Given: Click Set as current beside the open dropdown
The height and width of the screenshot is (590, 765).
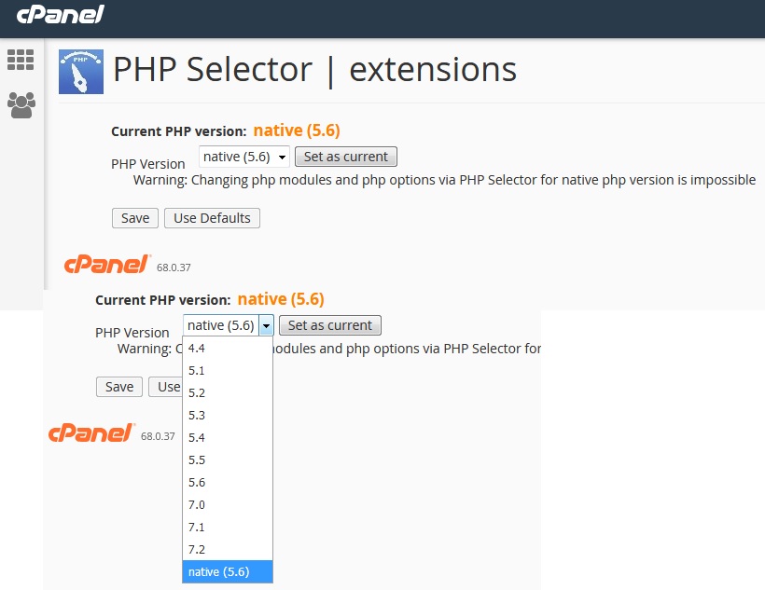Looking at the screenshot, I should pyautogui.click(x=330, y=325).
